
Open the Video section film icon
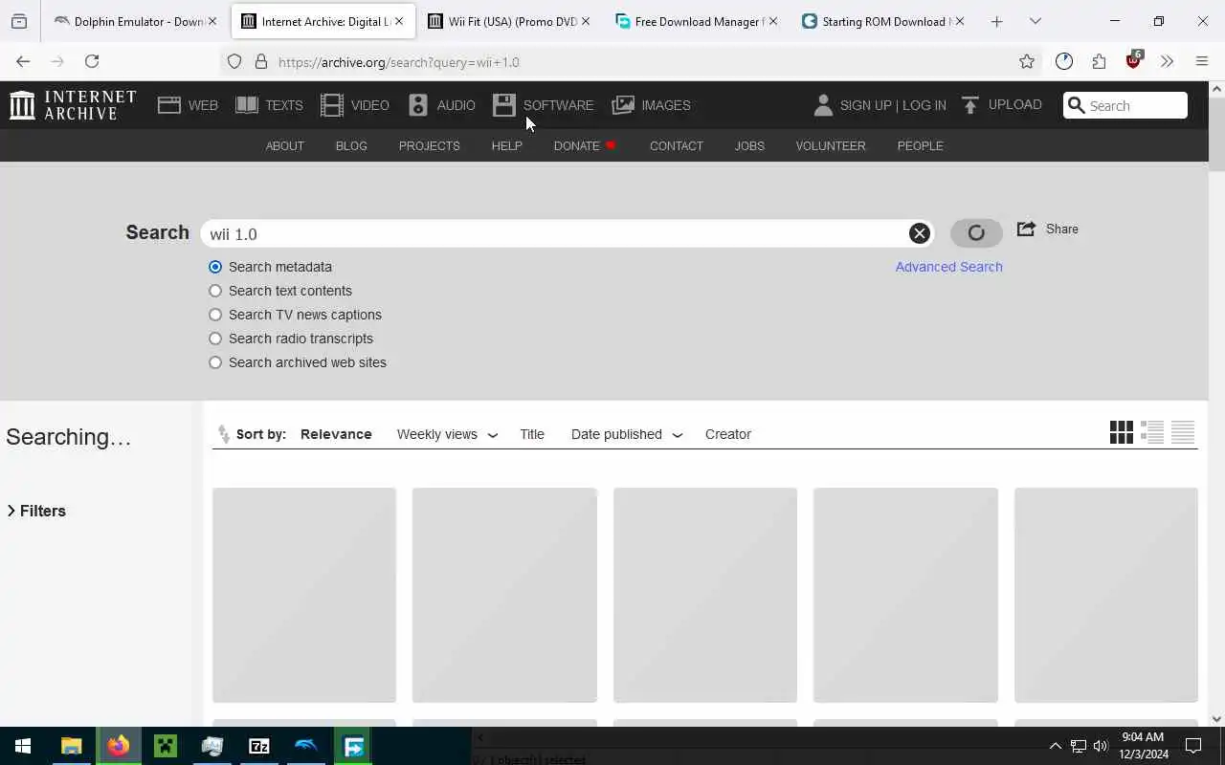[x=332, y=105]
